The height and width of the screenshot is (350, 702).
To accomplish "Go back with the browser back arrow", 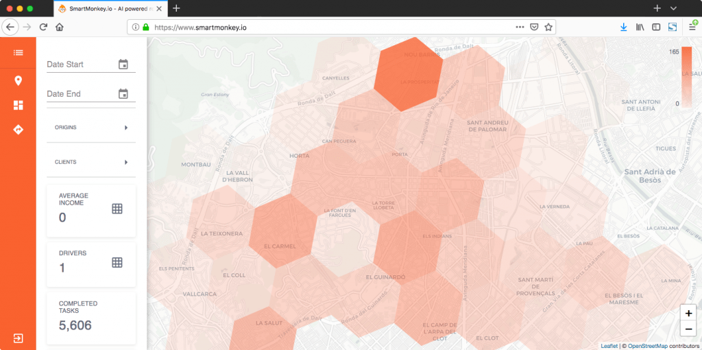I will tap(10, 27).
